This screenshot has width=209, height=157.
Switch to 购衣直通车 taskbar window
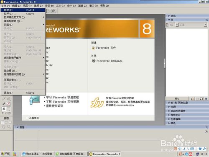pyautogui.click(x=38, y=154)
